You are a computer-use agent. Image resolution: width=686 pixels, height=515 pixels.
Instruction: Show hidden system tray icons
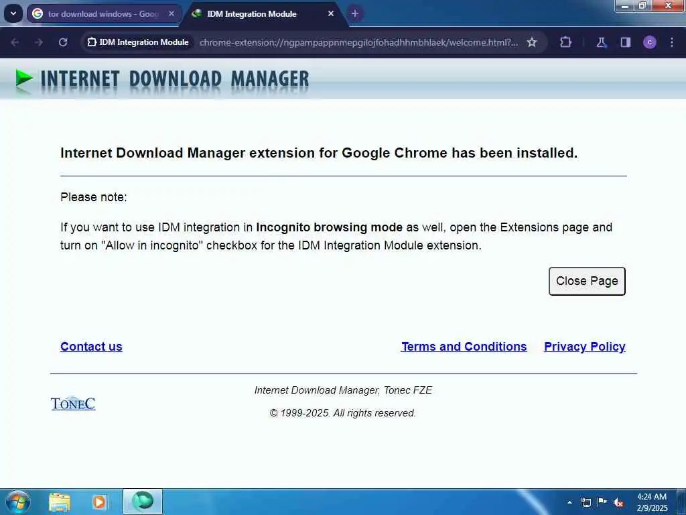(569, 502)
